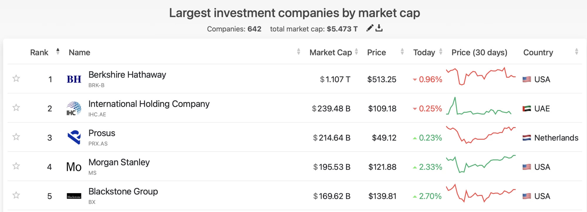Click Morgan Stanley's green 30-day price chart

click(x=481, y=164)
